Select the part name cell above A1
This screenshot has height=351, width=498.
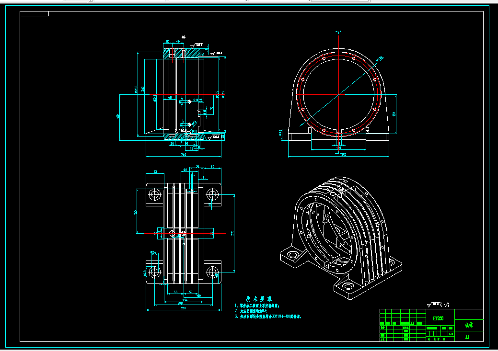pos(469,325)
